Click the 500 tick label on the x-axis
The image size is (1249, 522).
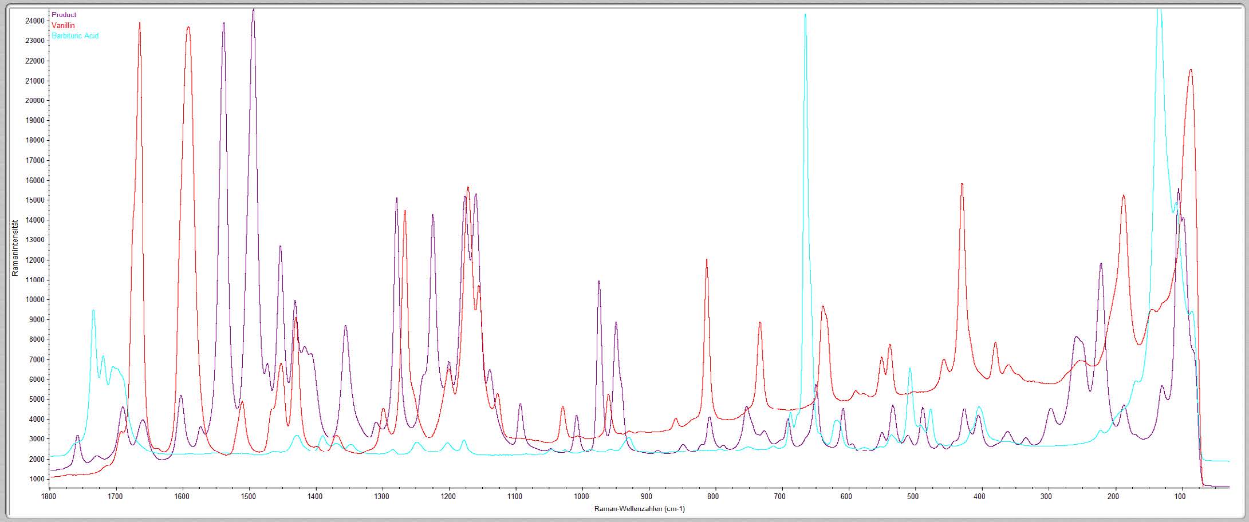pyautogui.click(x=915, y=496)
